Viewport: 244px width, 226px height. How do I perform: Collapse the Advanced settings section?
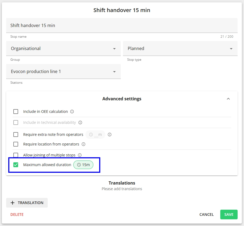(x=228, y=99)
